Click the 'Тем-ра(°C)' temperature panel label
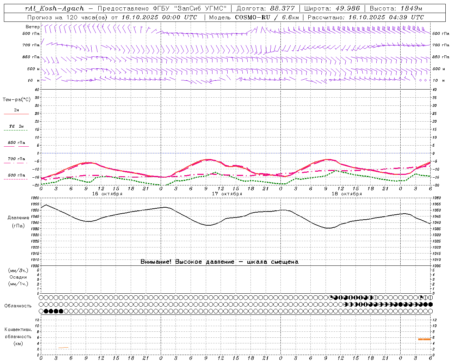The height and width of the screenshot is (361, 451). point(17,100)
